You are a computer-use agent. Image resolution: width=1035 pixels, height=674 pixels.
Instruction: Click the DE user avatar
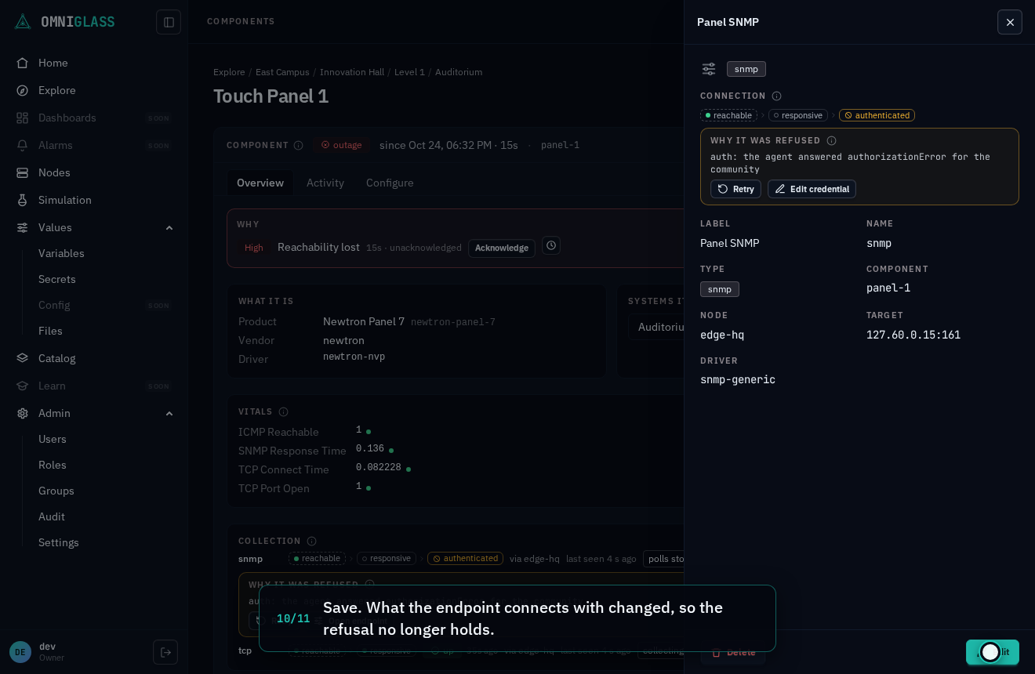[x=20, y=652]
